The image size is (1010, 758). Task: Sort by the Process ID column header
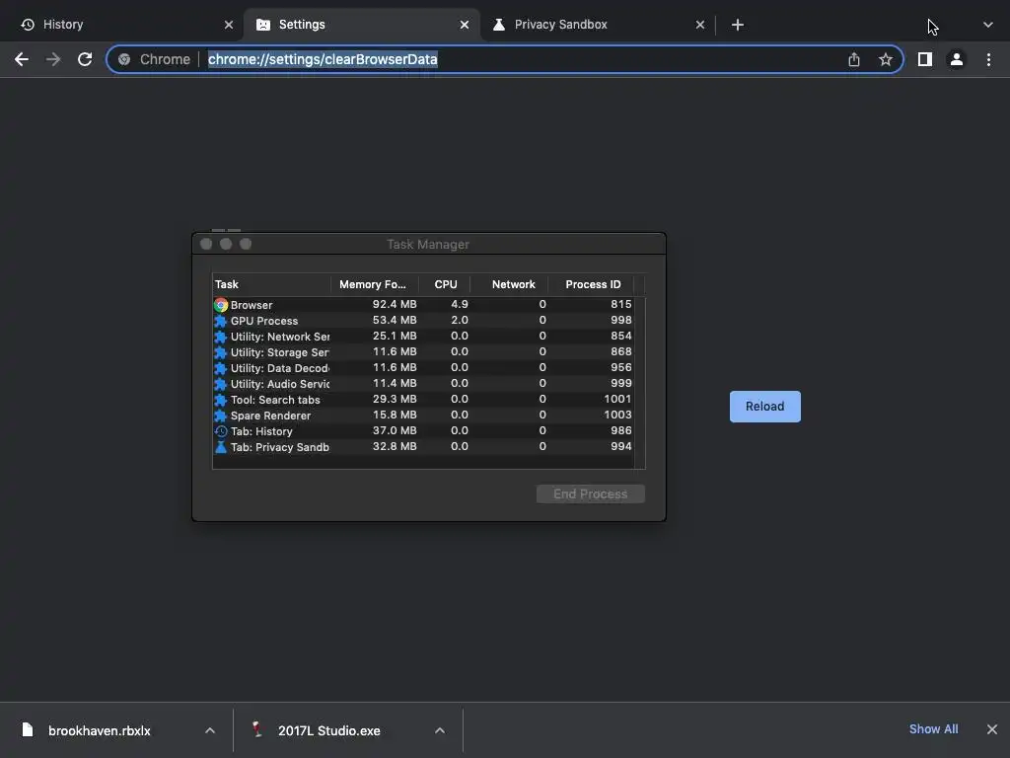click(x=592, y=284)
